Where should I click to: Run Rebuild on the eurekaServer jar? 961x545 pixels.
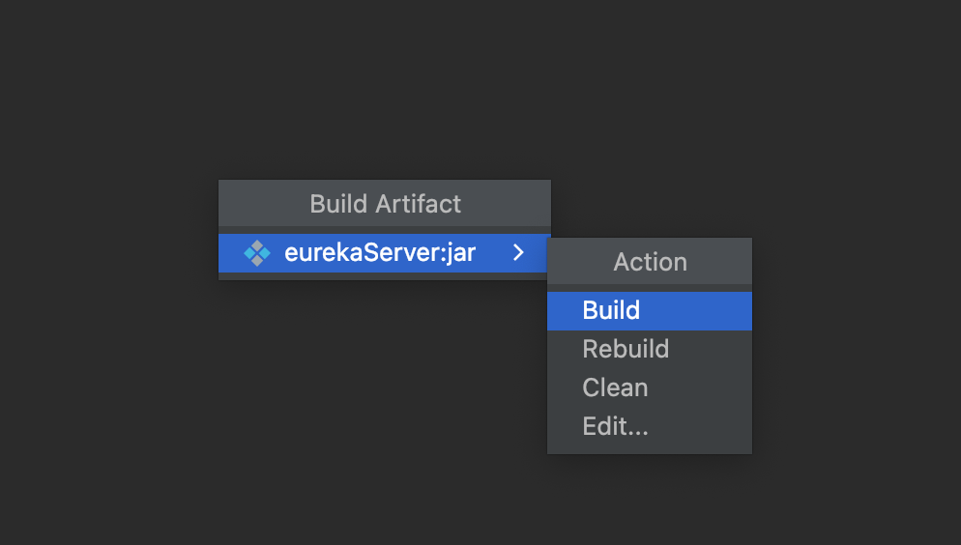click(649, 349)
